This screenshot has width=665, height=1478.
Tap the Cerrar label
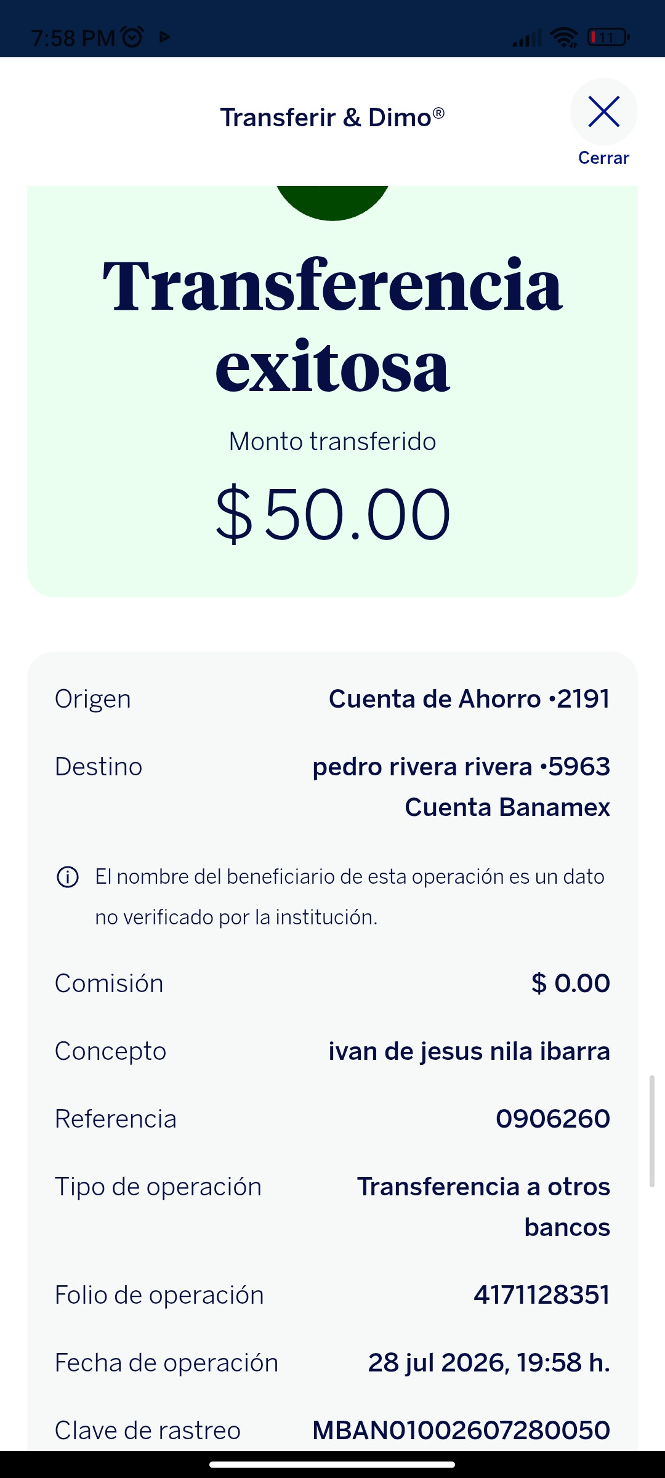click(x=603, y=158)
